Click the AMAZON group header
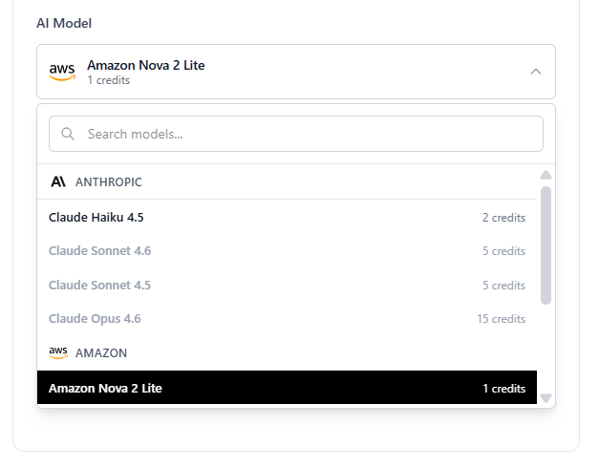This screenshot has width=599, height=468. click(x=287, y=352)
